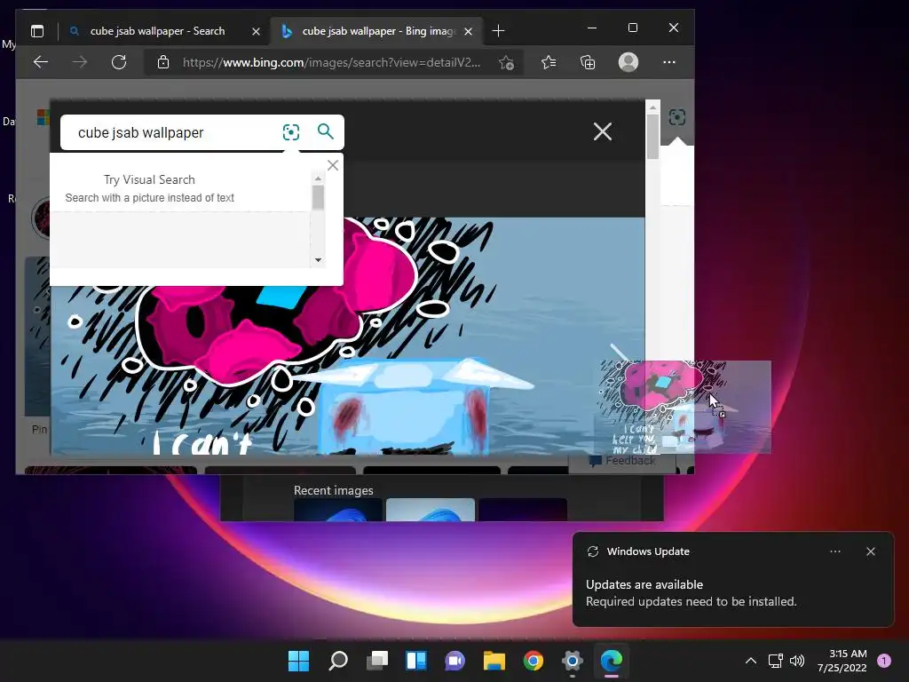Viewport: 909px width, 682px height.
Task: Run the search with magnifier icon
Action: click(x=326, y=131)
